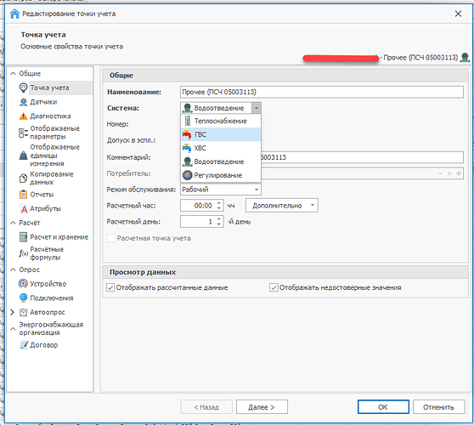The height and width of the screenshot is (425, 474).
Task: Select the Устройство label in the tree
Action: 48,284
